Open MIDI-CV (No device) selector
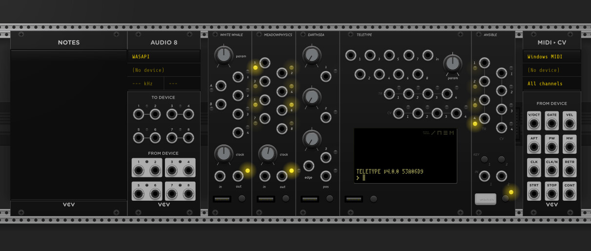591x251 pixels. coord(551,70)
